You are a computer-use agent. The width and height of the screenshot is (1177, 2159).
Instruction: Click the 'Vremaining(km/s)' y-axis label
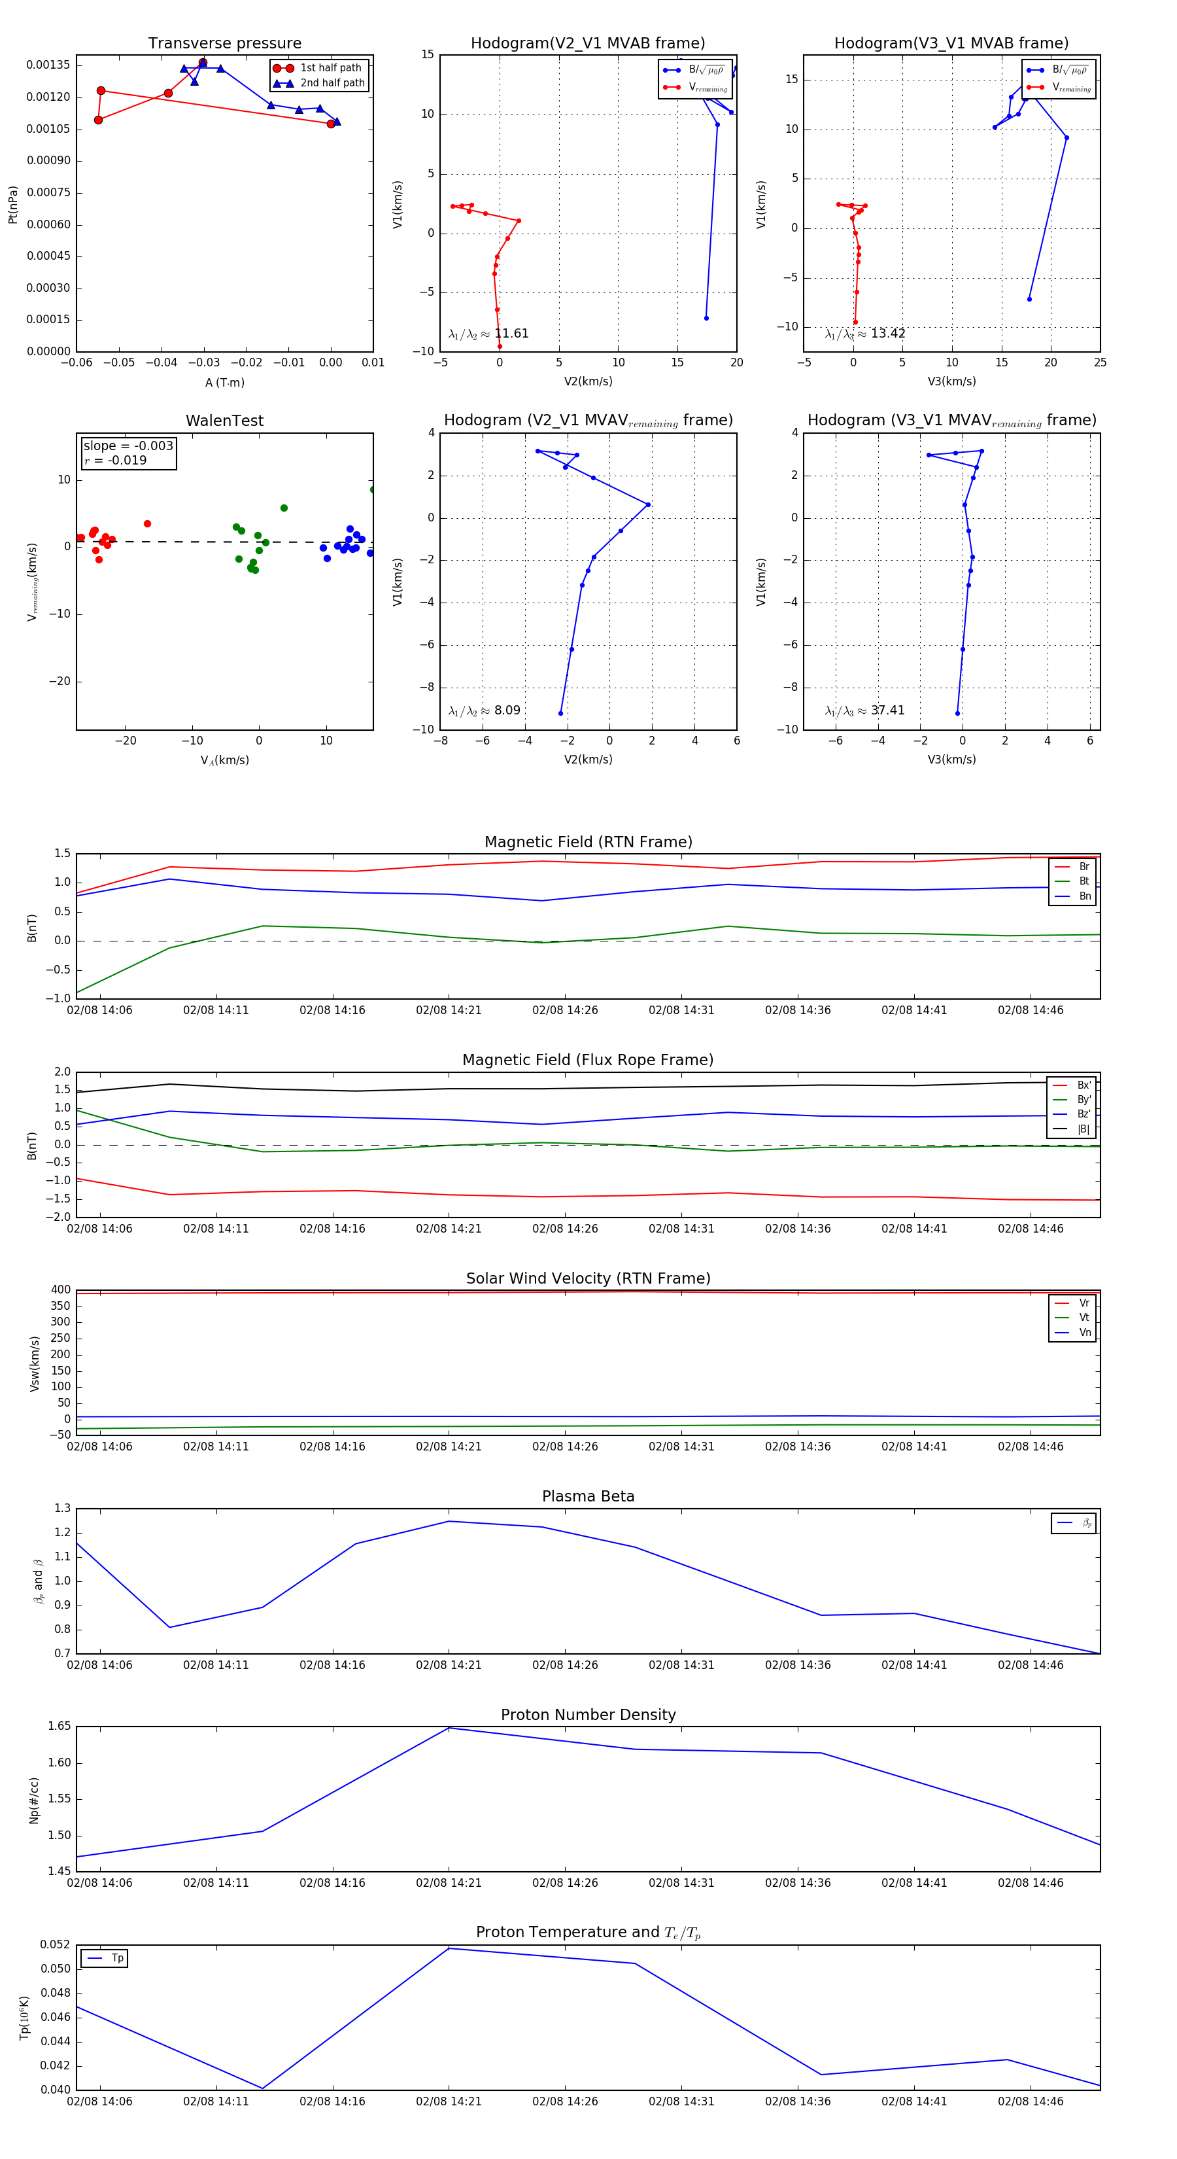pos(32,582)
